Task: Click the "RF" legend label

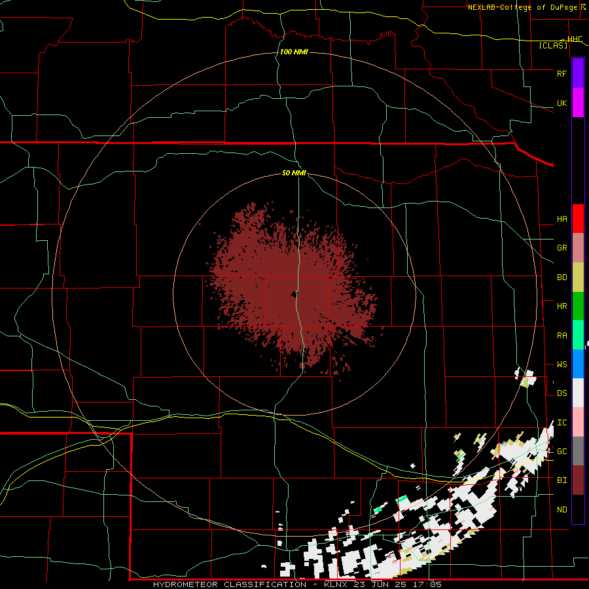Action: pos(562,73)
